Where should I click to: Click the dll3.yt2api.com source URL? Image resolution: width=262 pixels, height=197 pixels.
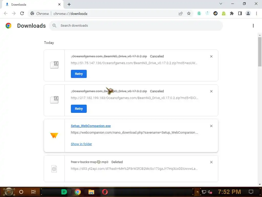(x=134, y=169)
